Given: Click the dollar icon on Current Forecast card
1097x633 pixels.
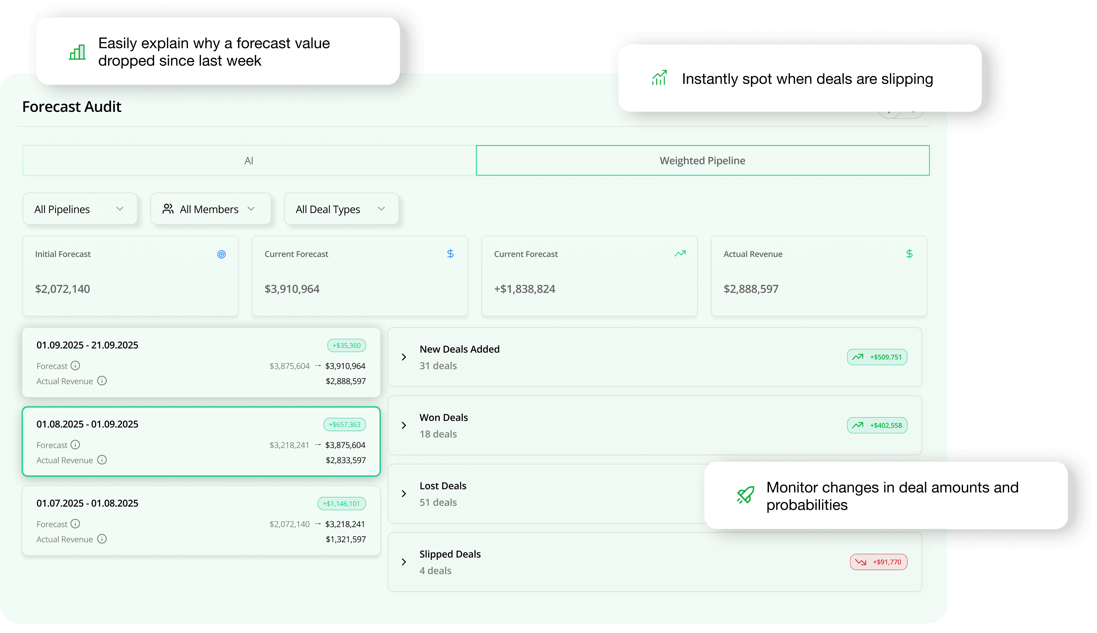Looking at the screenshot, I should click(451, 254).
